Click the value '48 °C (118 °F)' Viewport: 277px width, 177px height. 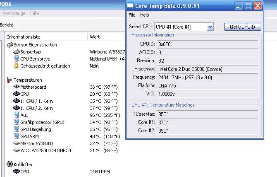(x=105, y=136)
